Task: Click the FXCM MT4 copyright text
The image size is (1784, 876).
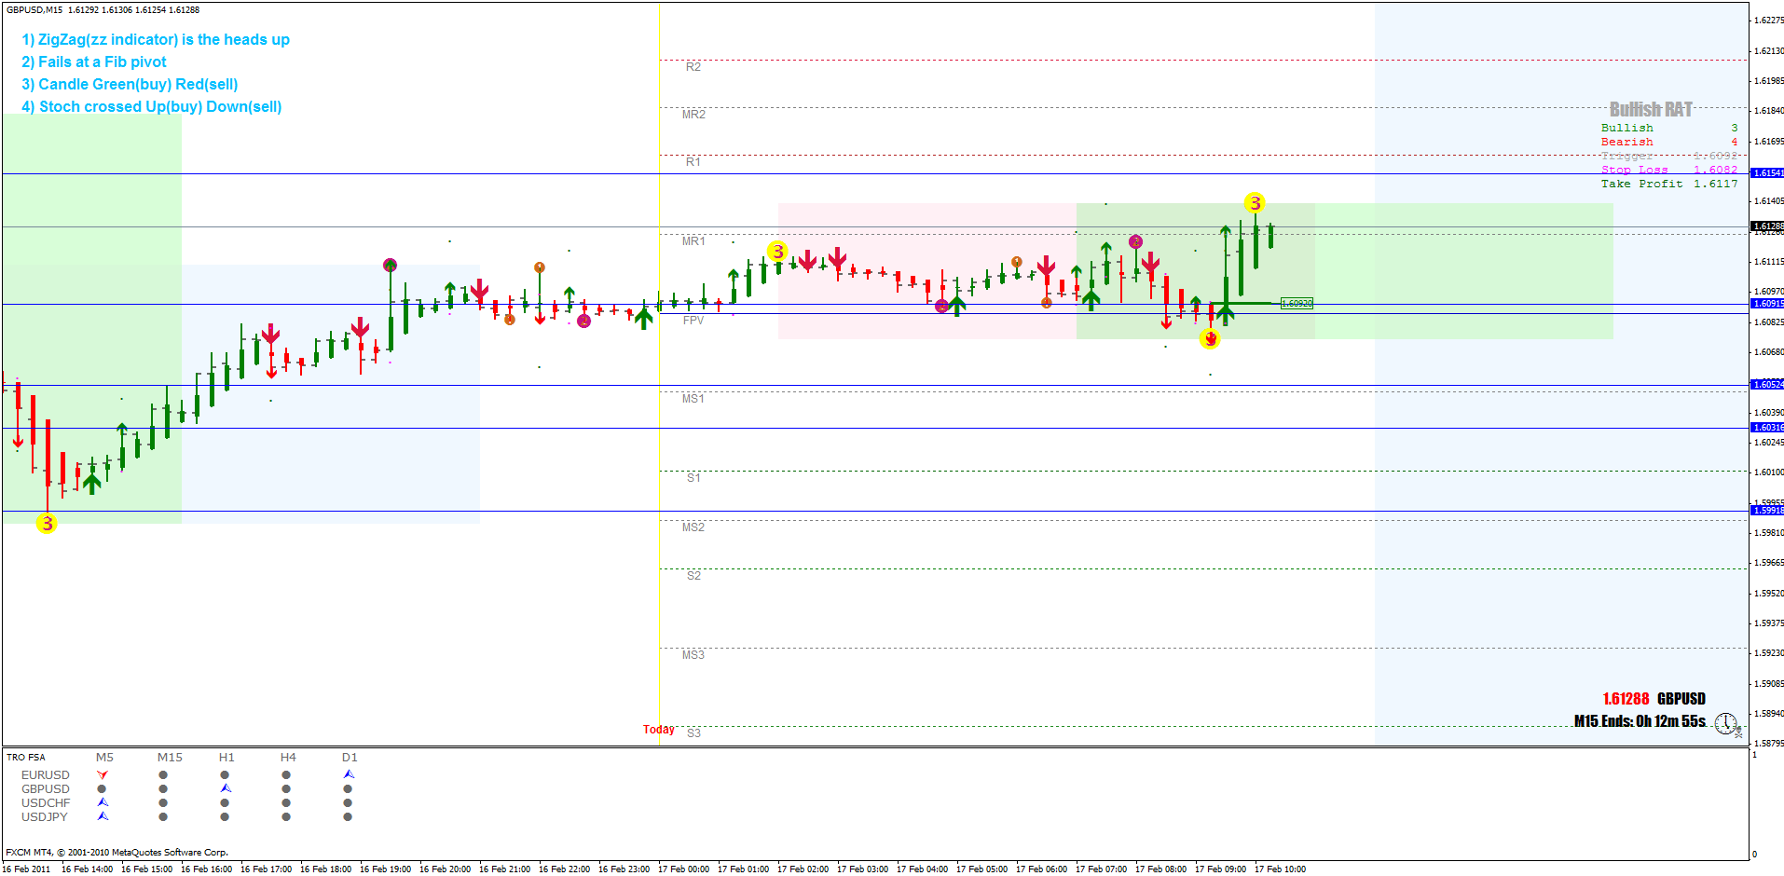Action: [x=117, y=852]
